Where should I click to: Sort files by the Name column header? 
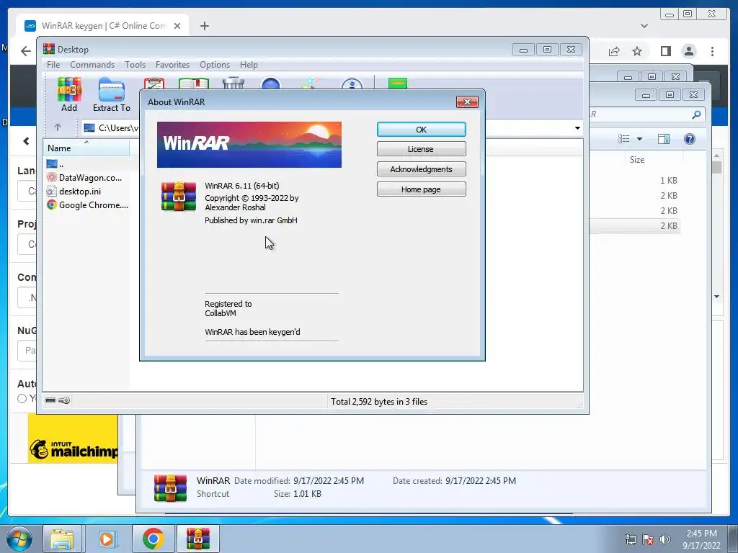coord(86,148)
